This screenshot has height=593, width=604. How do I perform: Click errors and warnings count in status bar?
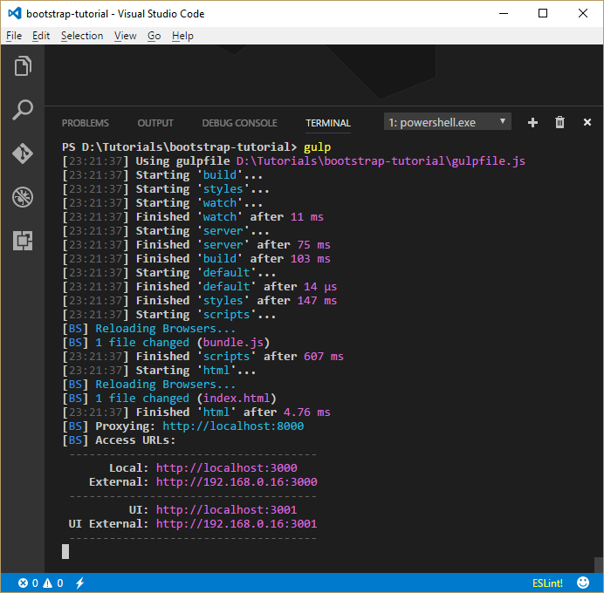[39, 583]
